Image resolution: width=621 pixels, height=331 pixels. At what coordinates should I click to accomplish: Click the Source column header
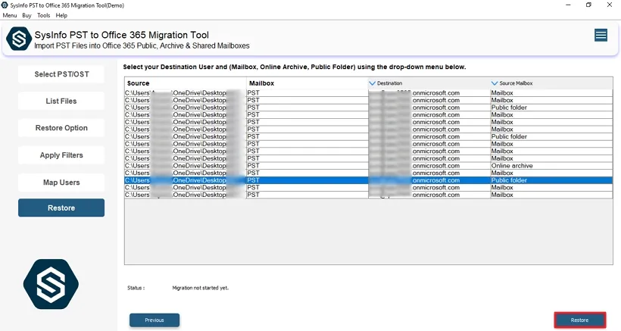[139, 83]
